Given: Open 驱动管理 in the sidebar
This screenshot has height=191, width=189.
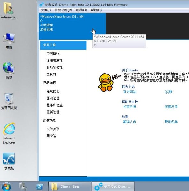Looking at the screenshot, I should [53, 98].
